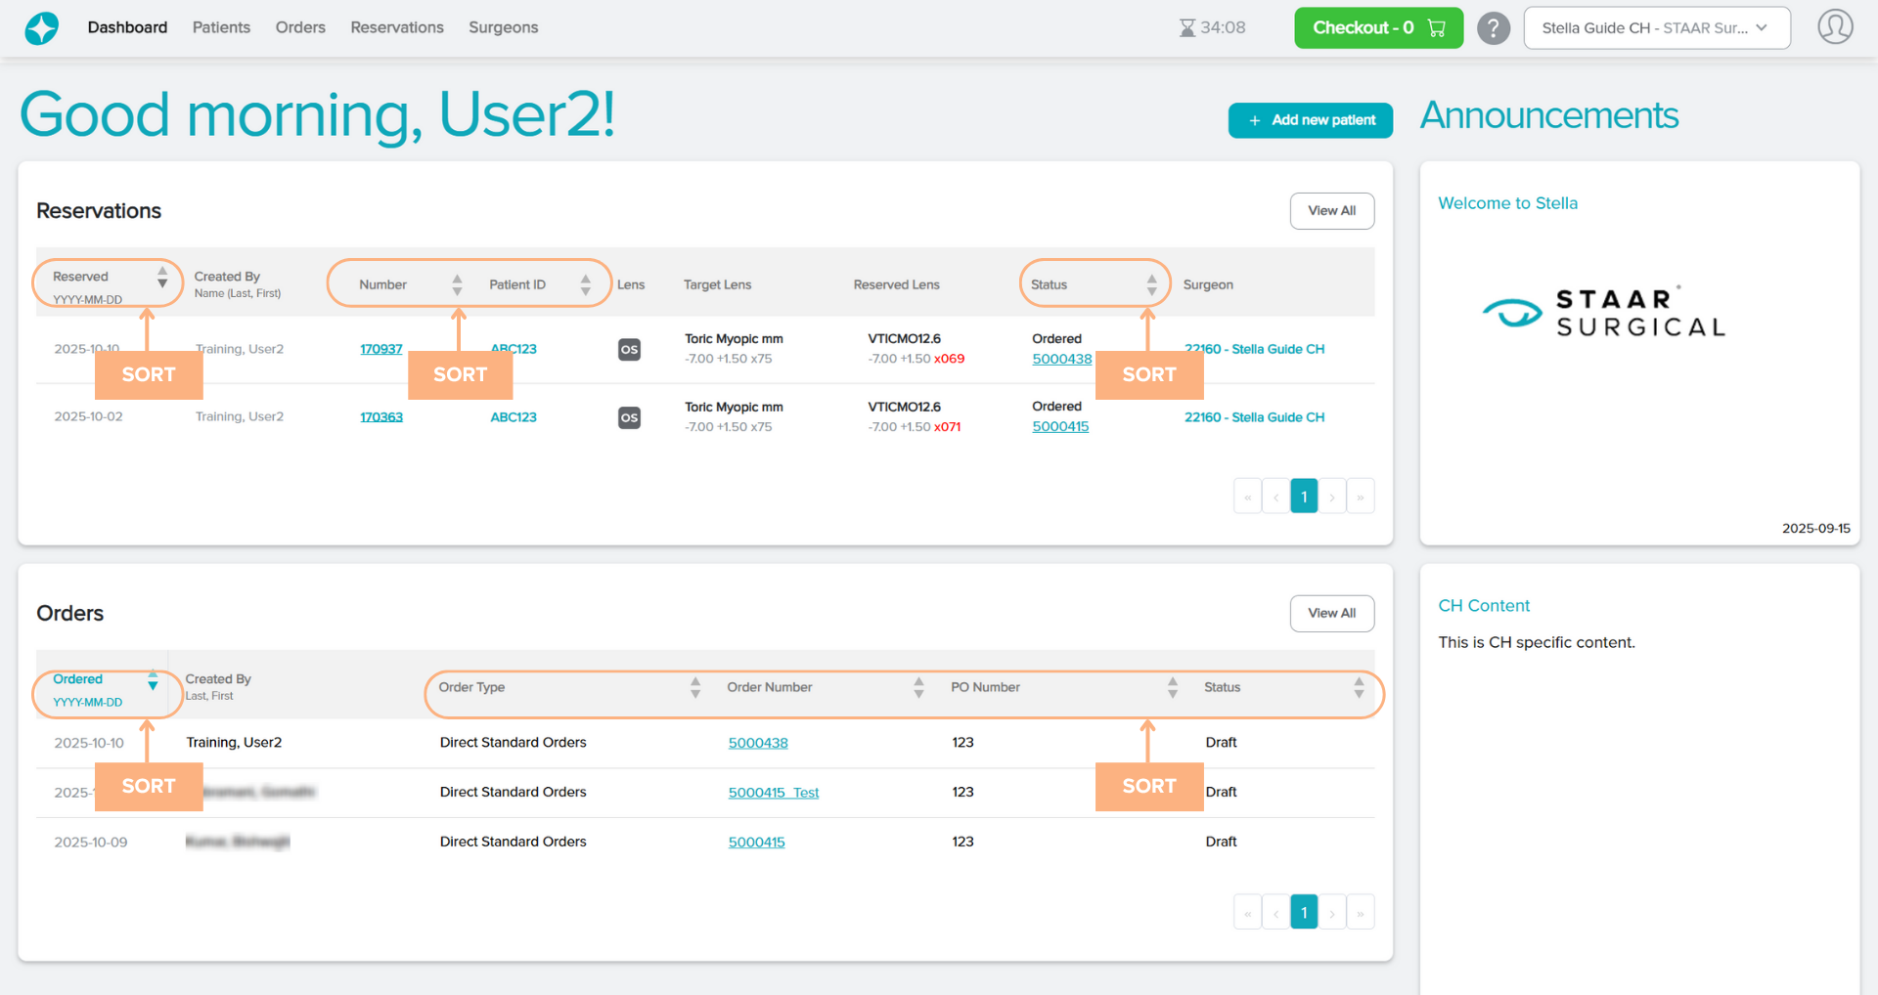1878x995 pixels.
Task: Open the Patients menu item
Action: click(x=221, y=27)
